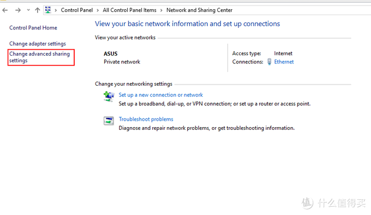Image resolution: width=371 pixels, height=215 pixels.
Task: Click Set up a new connection or network
Action: click(x=160, y=95)
